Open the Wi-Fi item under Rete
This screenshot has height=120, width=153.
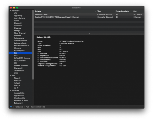[x=16, y=88]
